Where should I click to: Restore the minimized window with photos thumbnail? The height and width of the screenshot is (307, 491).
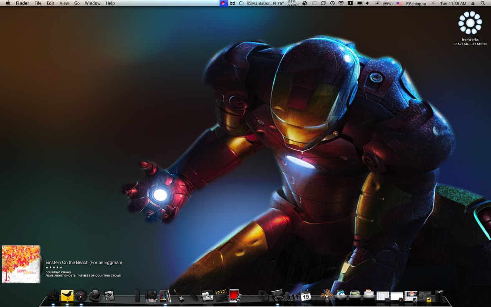tap(411, 297)
